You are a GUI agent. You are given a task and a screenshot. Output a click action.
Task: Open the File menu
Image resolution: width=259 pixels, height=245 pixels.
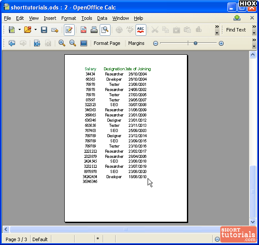7,18
